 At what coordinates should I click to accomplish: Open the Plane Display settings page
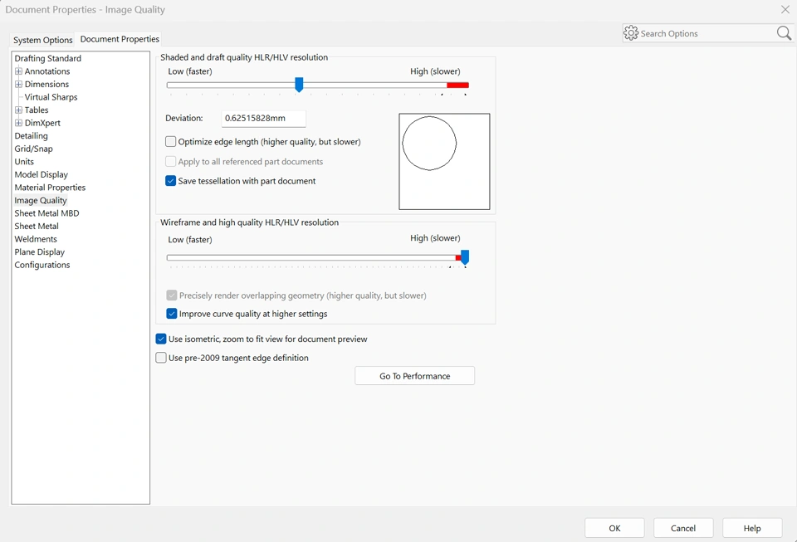40,252
